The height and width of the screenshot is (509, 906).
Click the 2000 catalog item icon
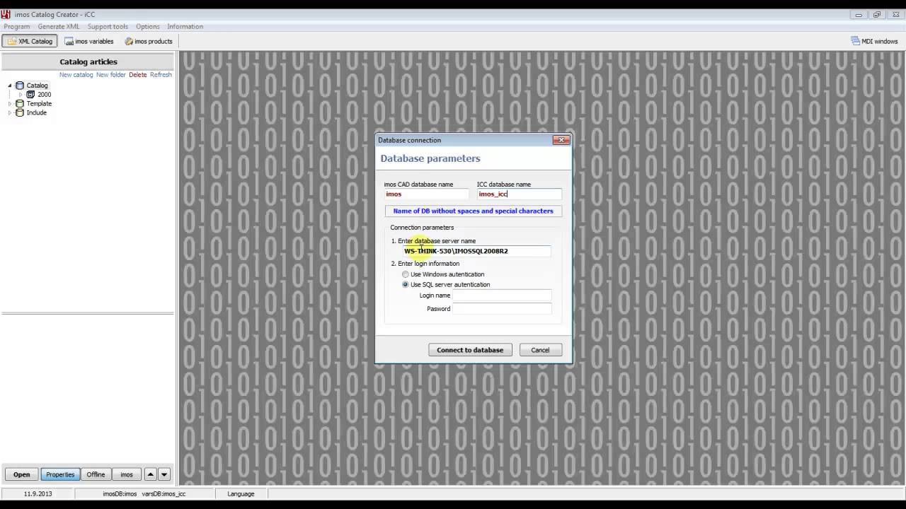pos(30,95)
